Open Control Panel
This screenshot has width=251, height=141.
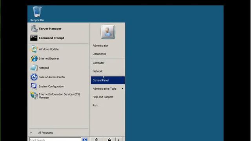coord(108,80)
